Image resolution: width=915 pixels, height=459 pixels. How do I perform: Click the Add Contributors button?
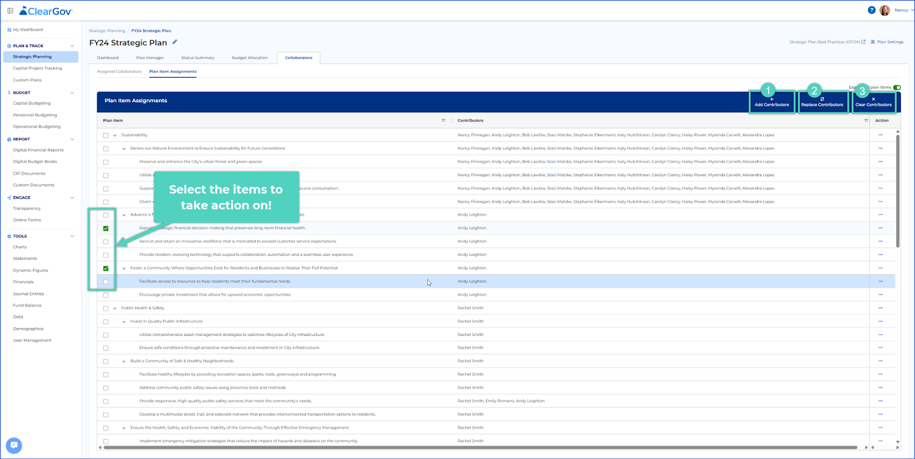click(771, 102)
